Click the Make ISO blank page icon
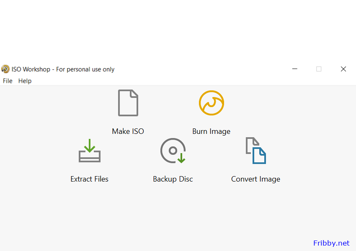The height and width of the screenshot is (251, 356). [128, 103]
